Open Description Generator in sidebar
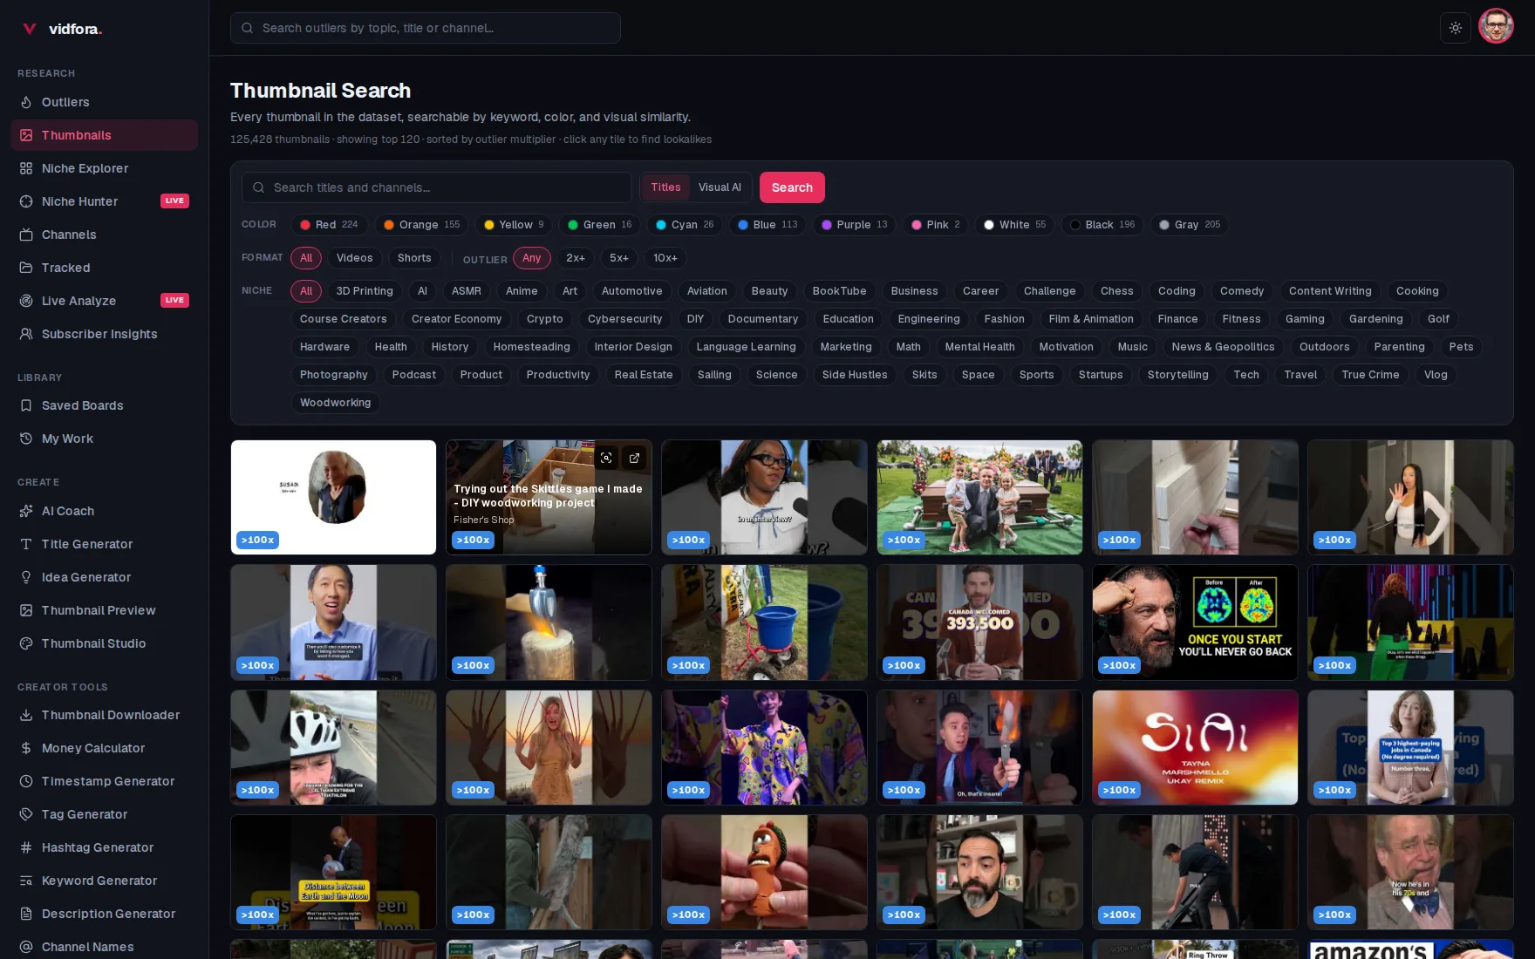1535x959 pixels. [x=104, y=914]
